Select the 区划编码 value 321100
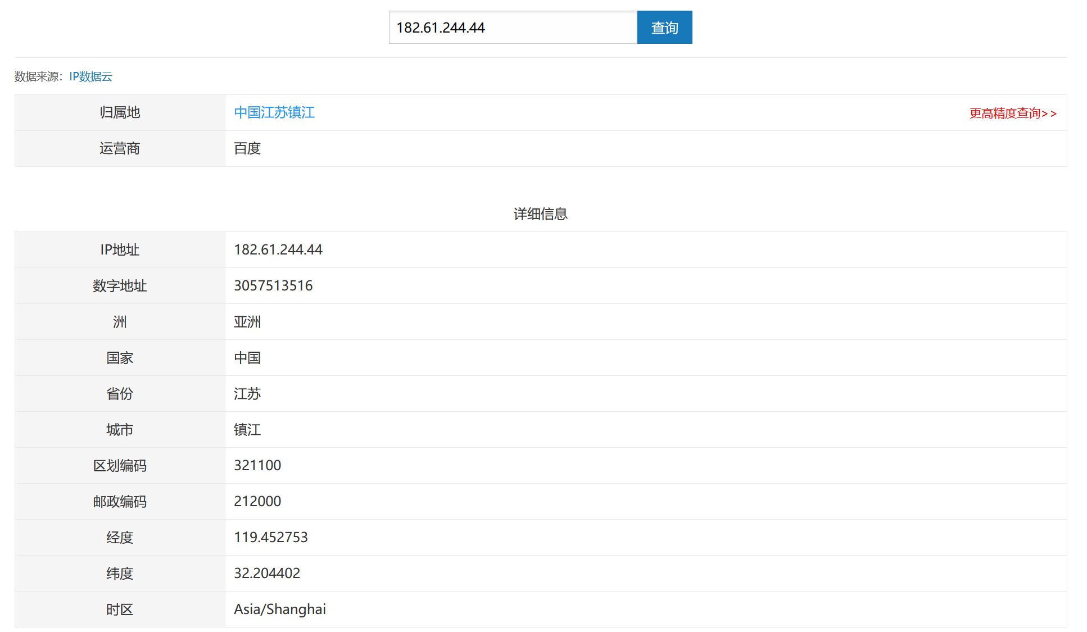This screenshot has height=632, width=1087. [257, 465]
